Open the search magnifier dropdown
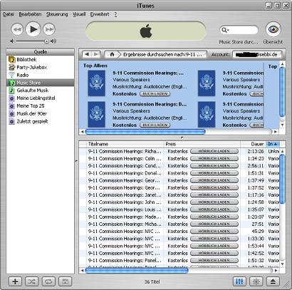Viewport: 292px width, 290px height. 224,30
